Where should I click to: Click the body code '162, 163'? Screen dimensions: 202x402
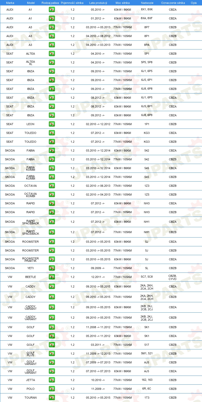click(147, 380)
